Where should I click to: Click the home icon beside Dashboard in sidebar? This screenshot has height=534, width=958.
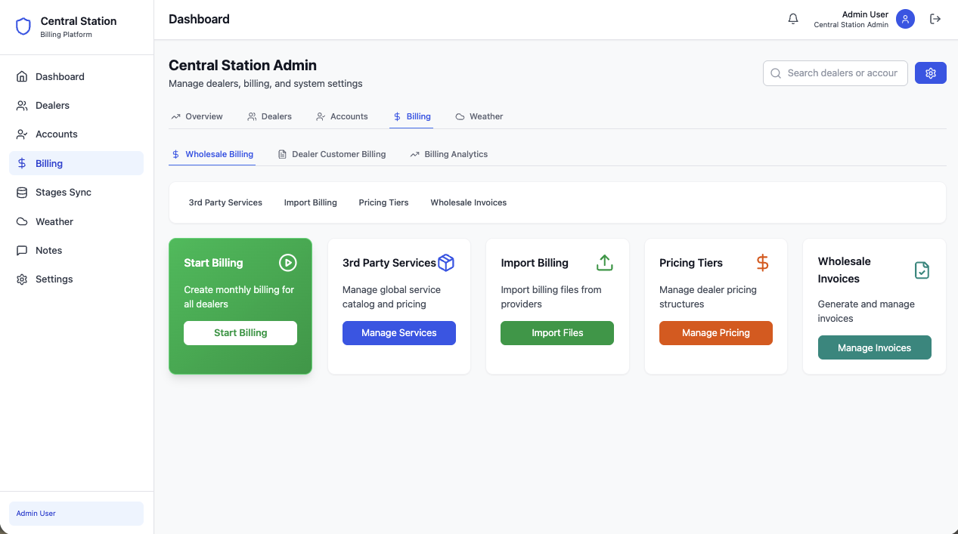point(22,76)
